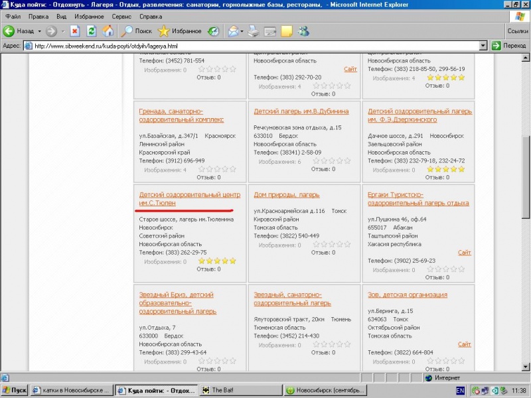Open the Сервис menu
This screenshot has width=531, height=398.
121,15
